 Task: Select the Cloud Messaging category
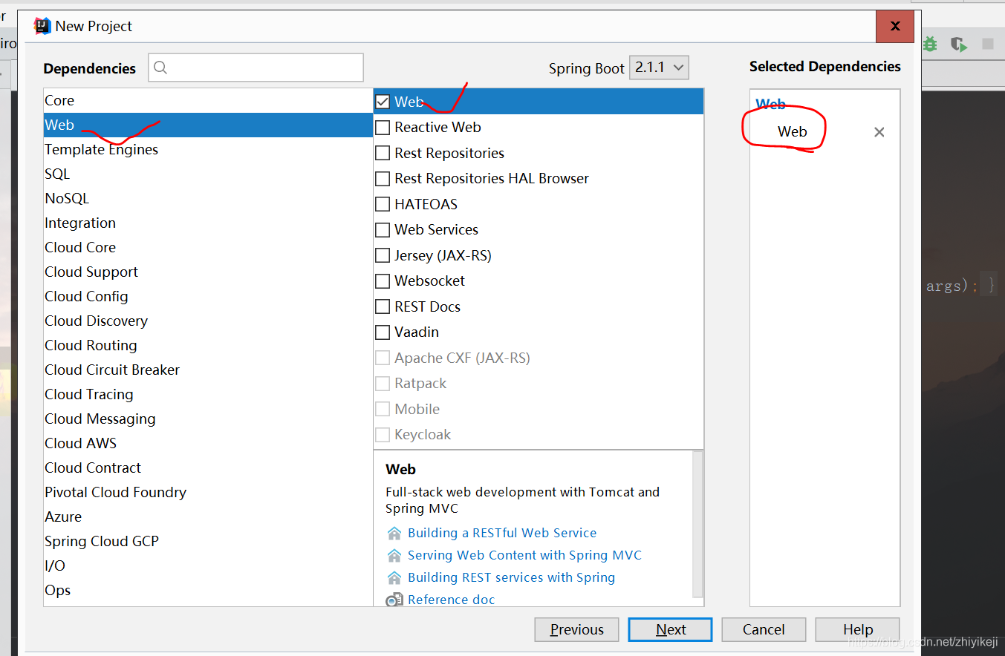tap(208, 419)
